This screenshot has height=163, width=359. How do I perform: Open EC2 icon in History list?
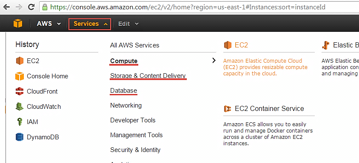point(20,61)
